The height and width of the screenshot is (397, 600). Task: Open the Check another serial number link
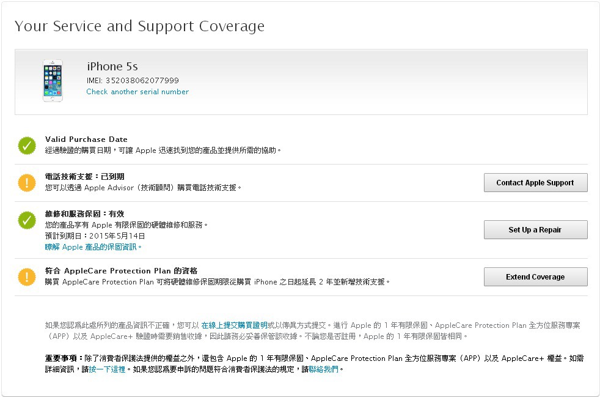(137, 92)
